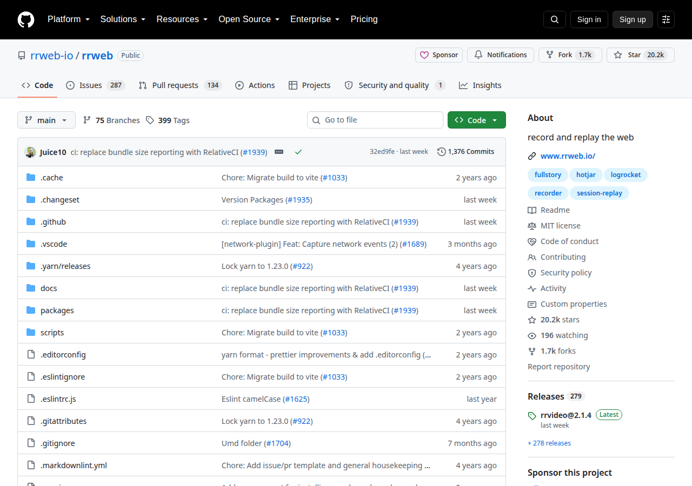Click the session-replay topic tag
Image resolution: width=692 pixels, height=486 pixels.
click(x=600, y=193)
